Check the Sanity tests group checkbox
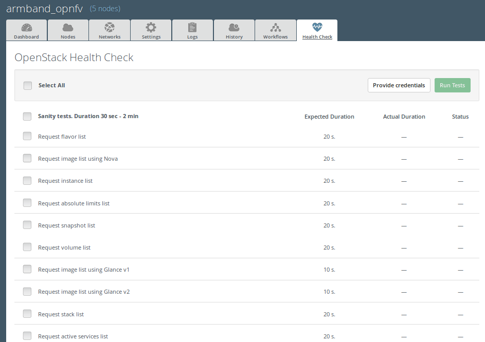 pyautogui.click(x=27, y=117)
